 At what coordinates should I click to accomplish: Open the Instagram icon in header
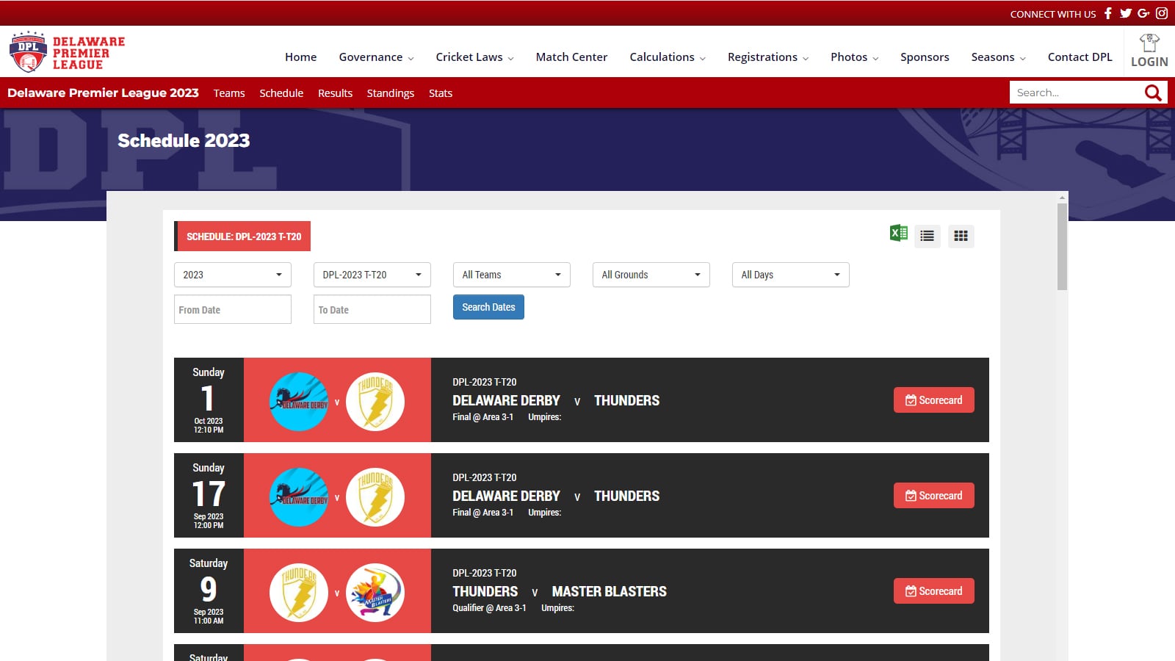click(x=1162, y=13)
